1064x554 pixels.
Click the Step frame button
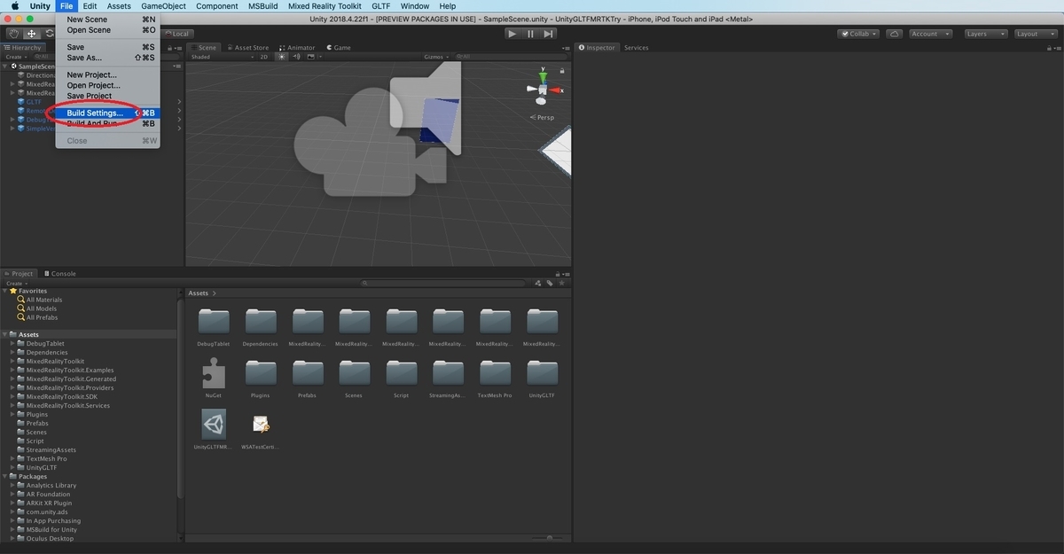[549, 34]
